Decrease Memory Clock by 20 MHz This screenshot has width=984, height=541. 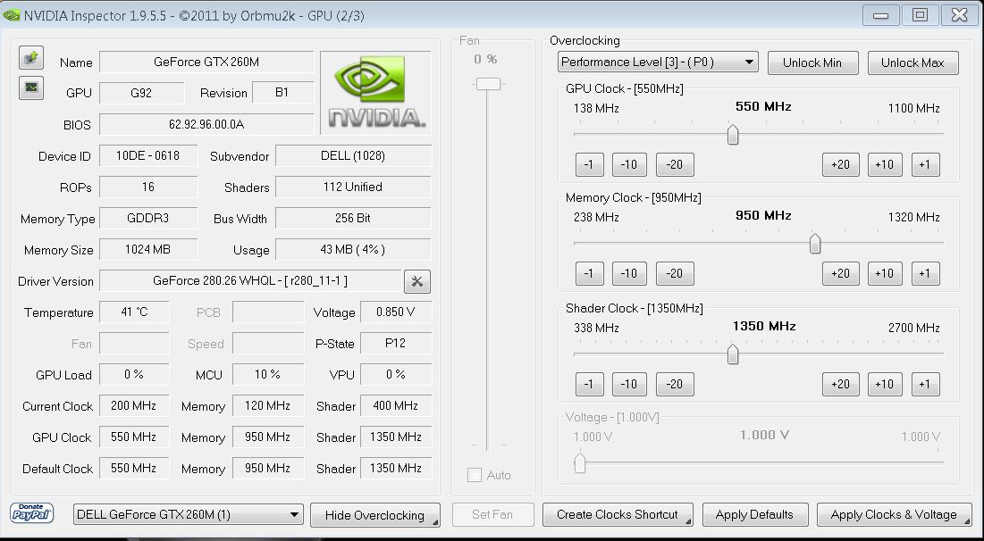675,273
